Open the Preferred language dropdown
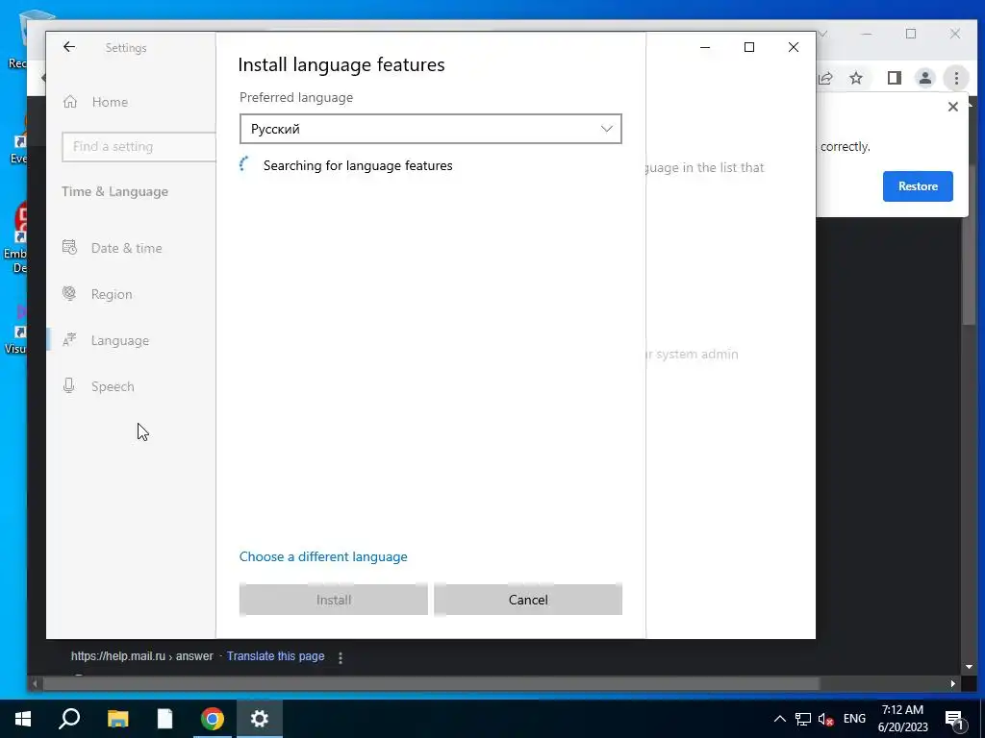This screenshot has width=985, height=738. (x=431, y=129)
